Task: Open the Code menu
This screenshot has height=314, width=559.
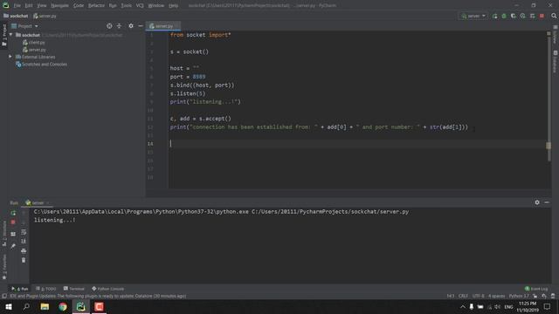Action: click(x=79, y=5)
